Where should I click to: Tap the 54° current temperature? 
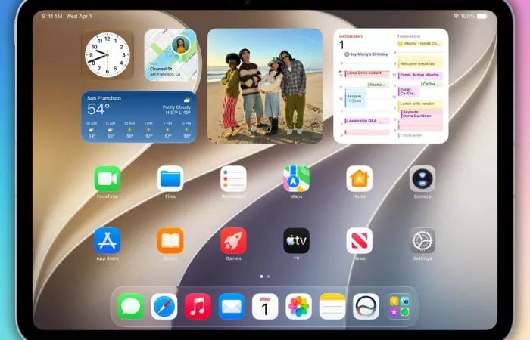point(98,109)
